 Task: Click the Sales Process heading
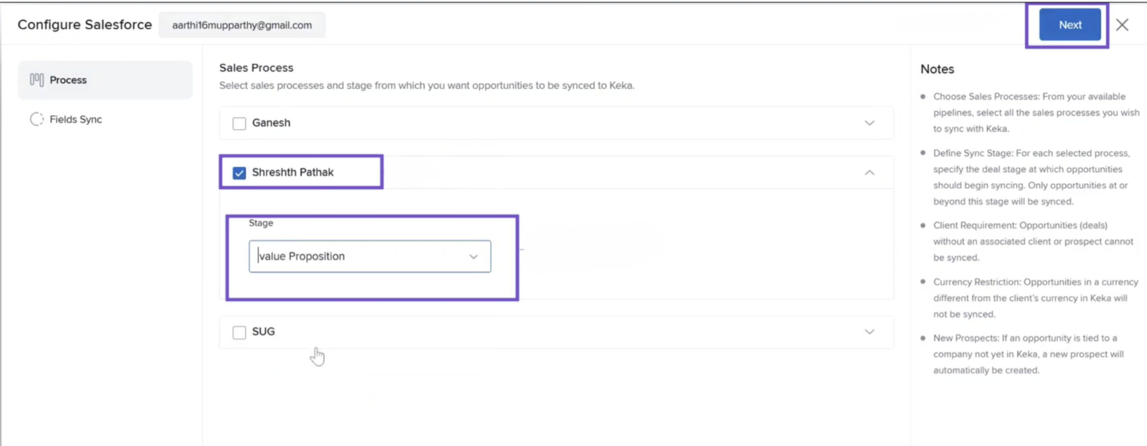256,68
